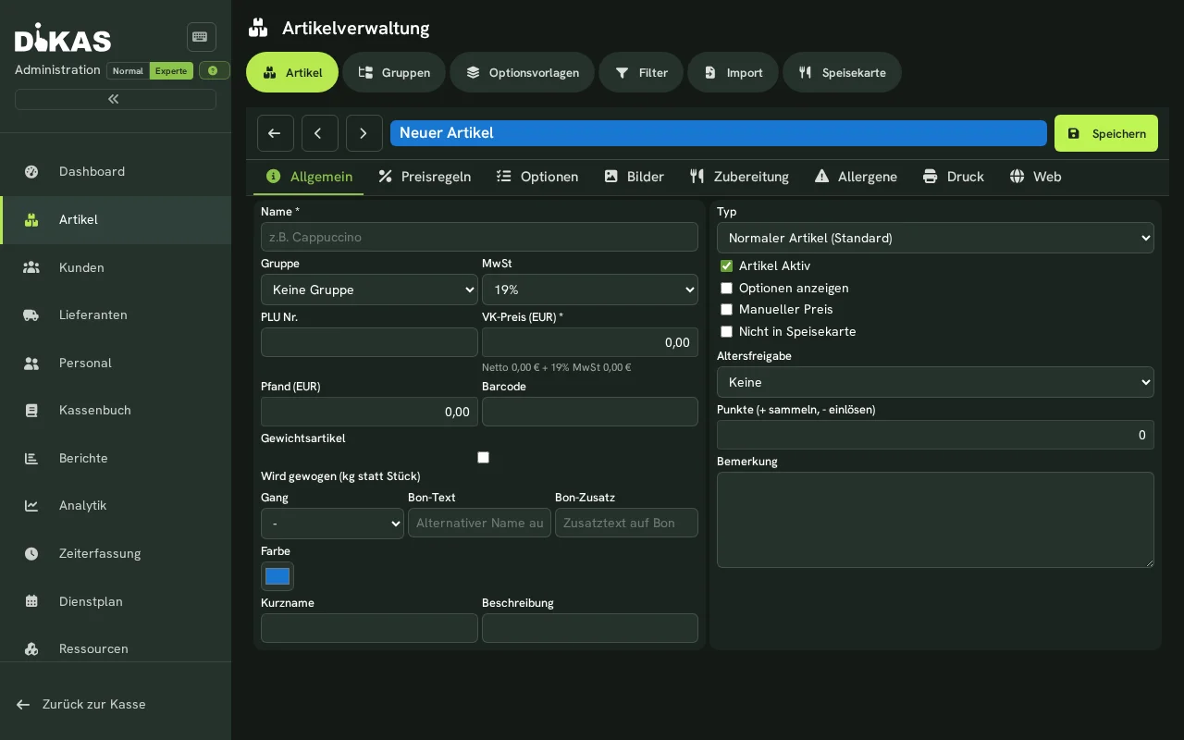Switch to Normal mode
Viewport: 1184px width, 740px height.
pos(128,71)
